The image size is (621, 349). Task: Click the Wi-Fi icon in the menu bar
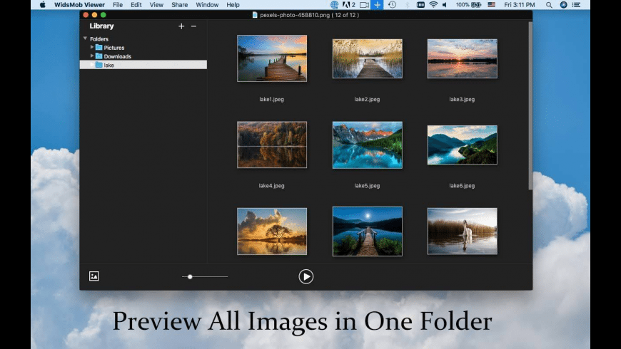(433, 5)
